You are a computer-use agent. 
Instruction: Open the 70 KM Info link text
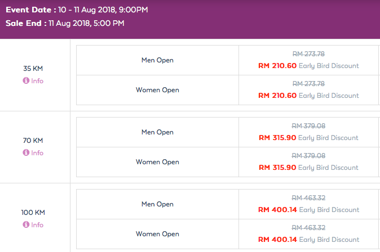tap(37, 153)
